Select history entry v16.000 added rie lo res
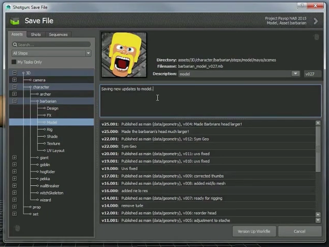Viewport: 329px width, 247px height. click(x=208, y=191)
